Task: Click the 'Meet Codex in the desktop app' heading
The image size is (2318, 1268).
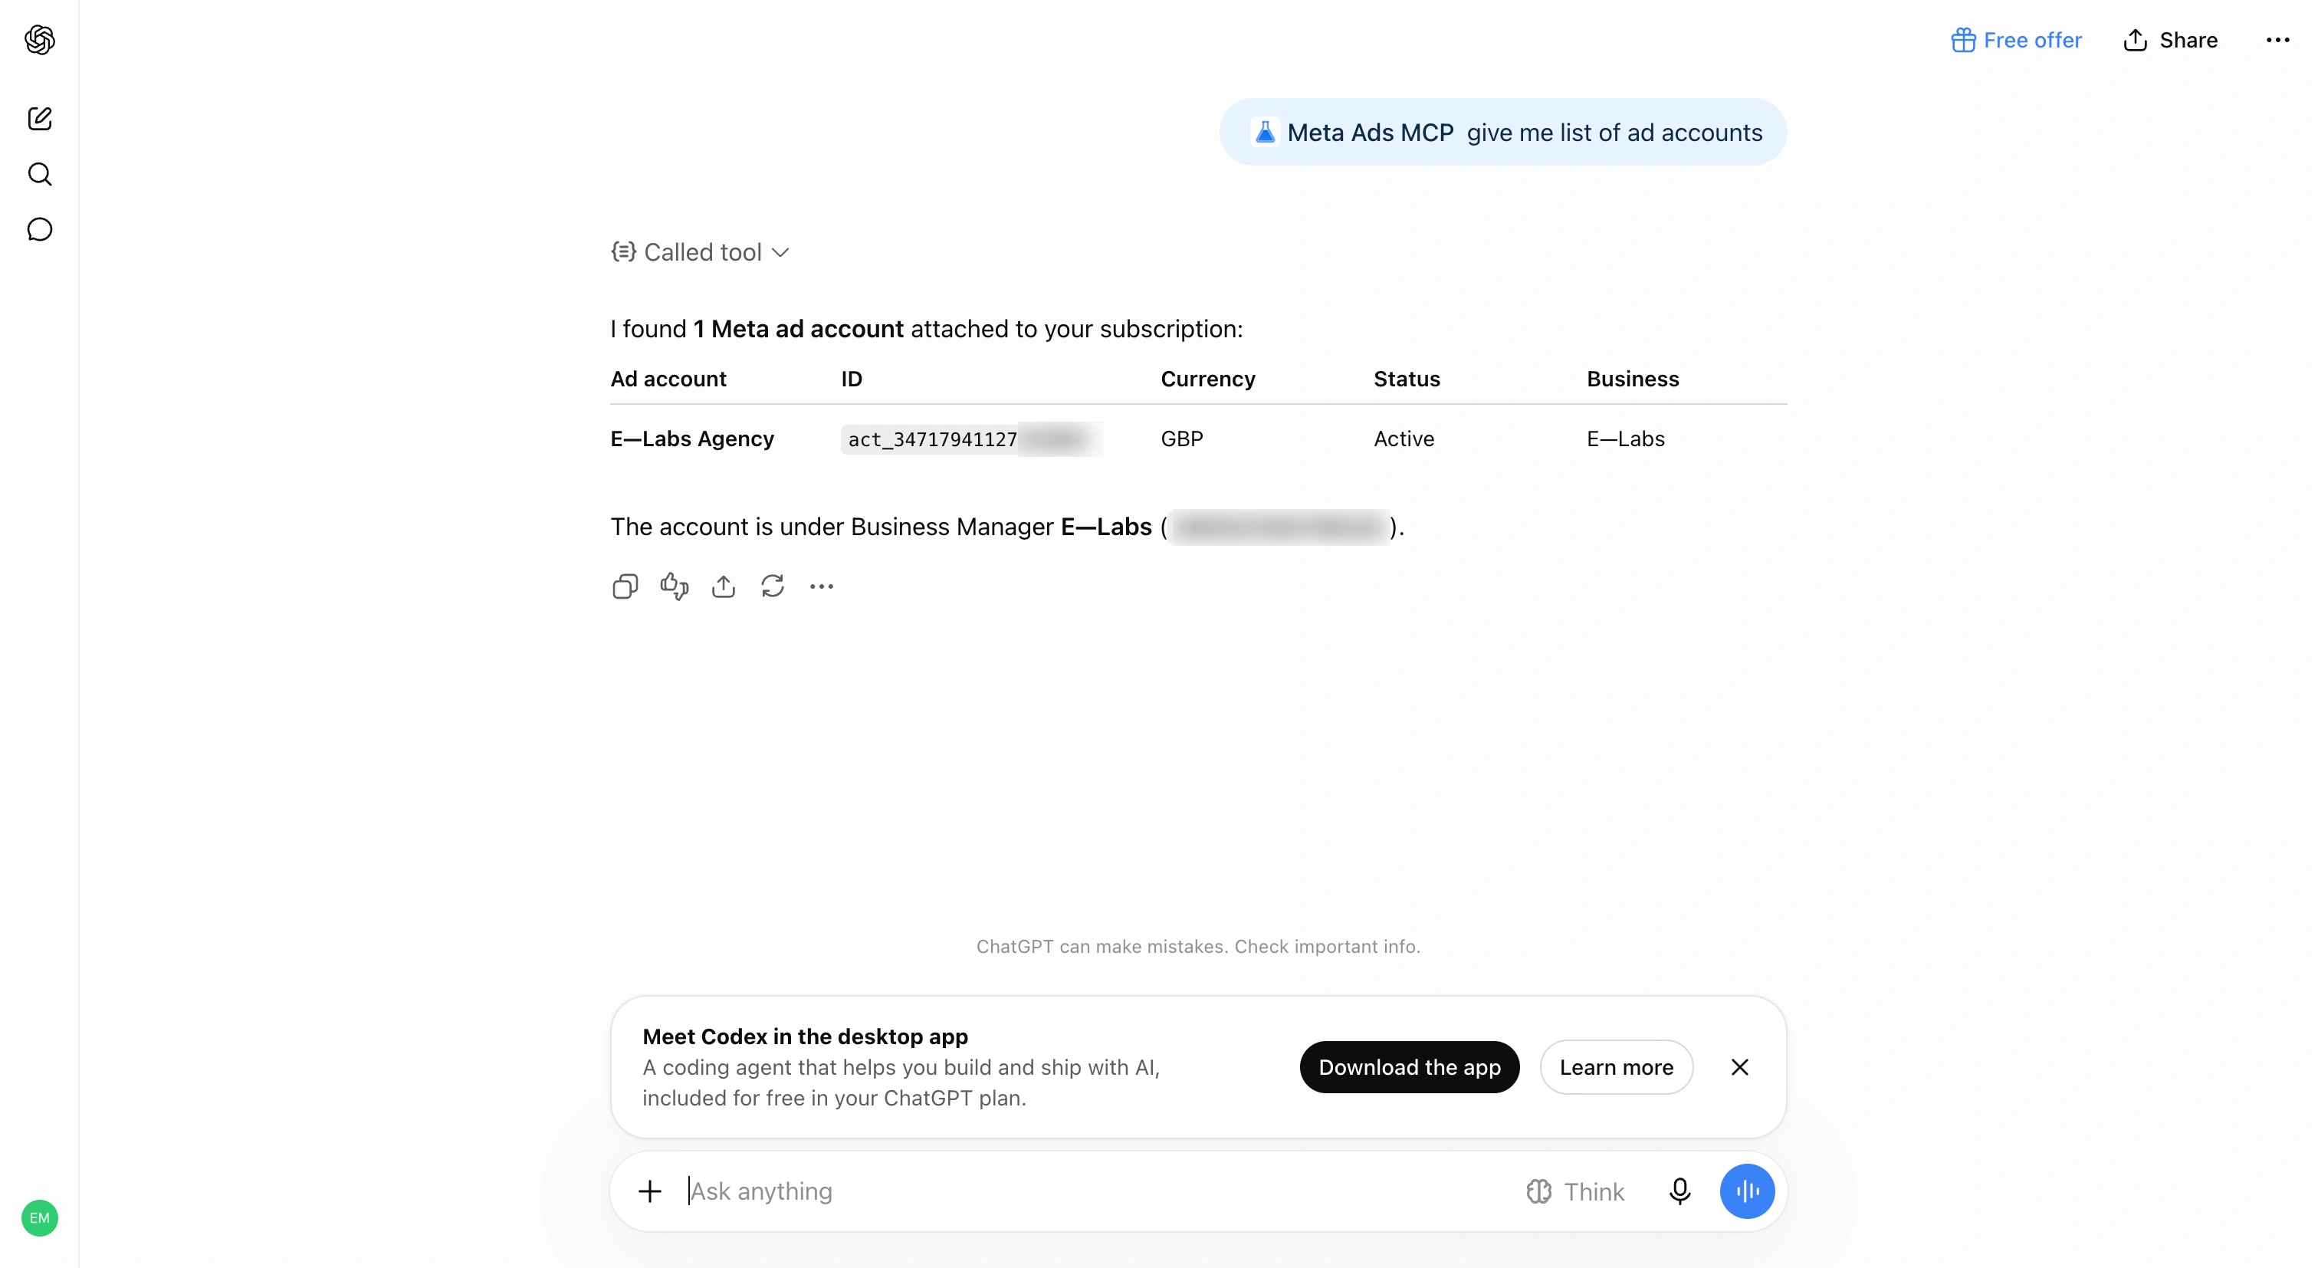Action: point(804,1036)
